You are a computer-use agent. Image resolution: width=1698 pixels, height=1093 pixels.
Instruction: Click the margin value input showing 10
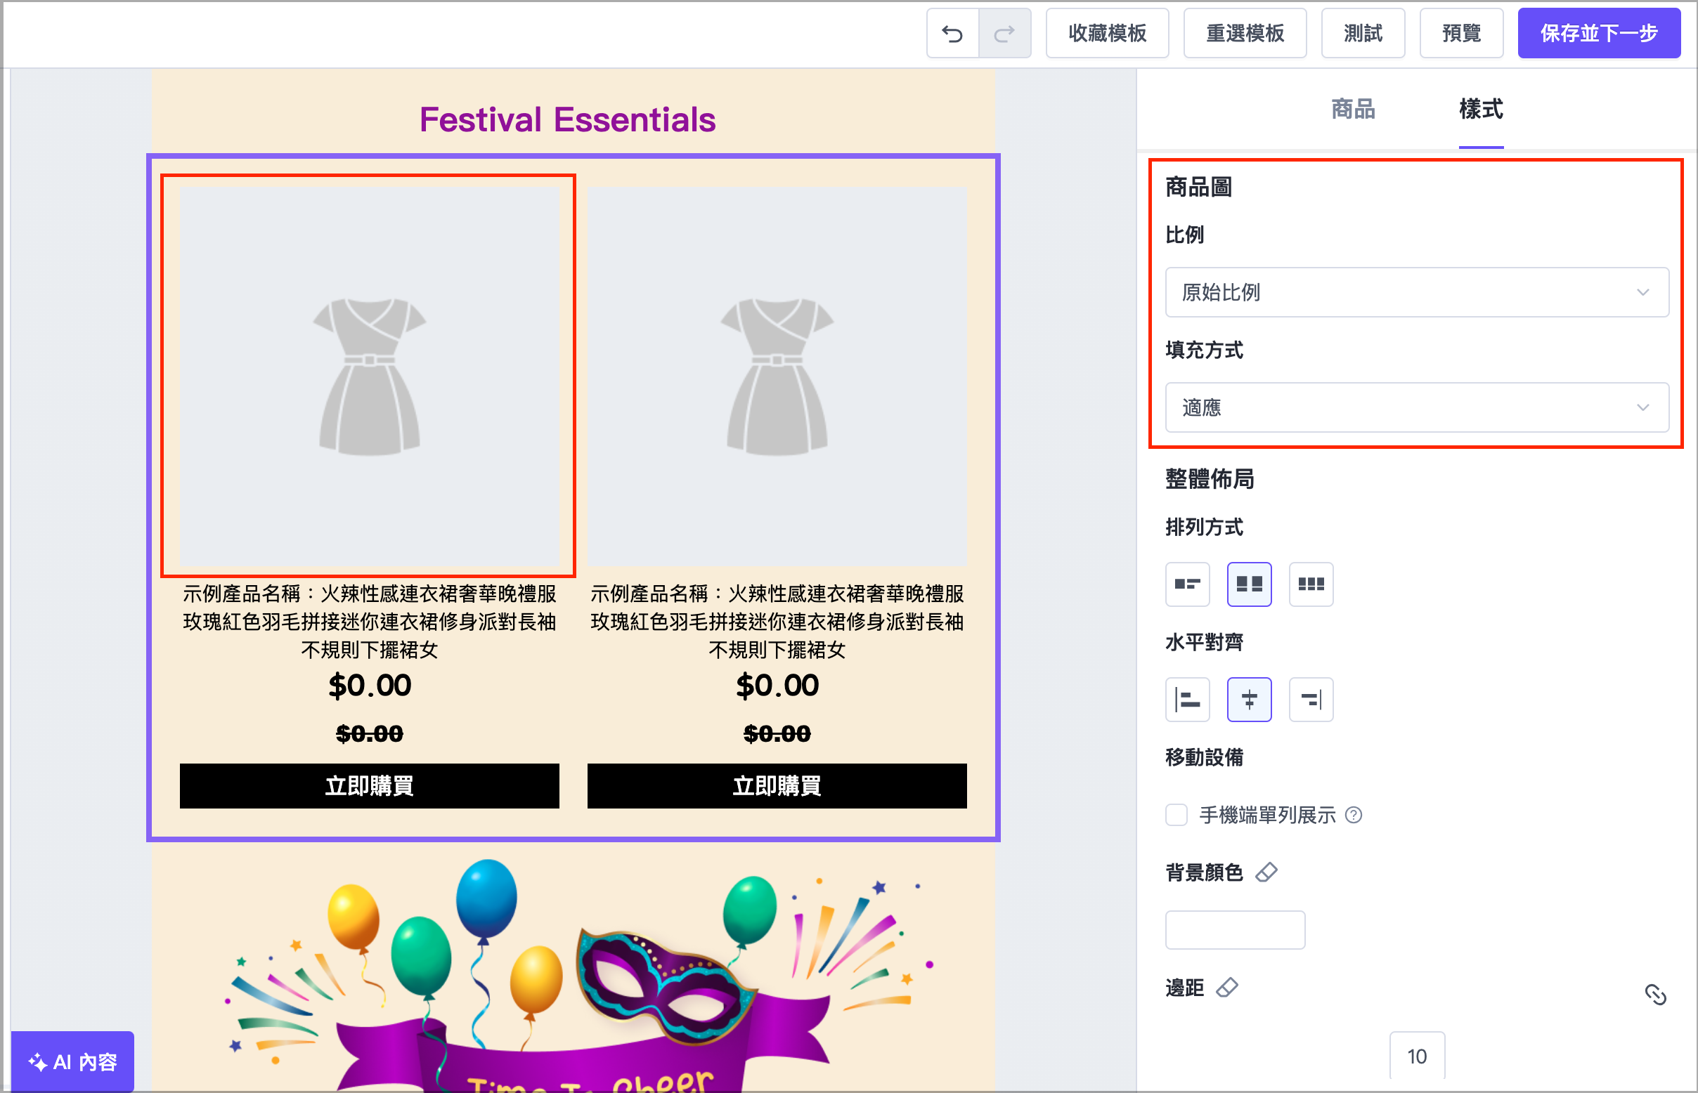pyautogui.click(x=1417, y=1055)
